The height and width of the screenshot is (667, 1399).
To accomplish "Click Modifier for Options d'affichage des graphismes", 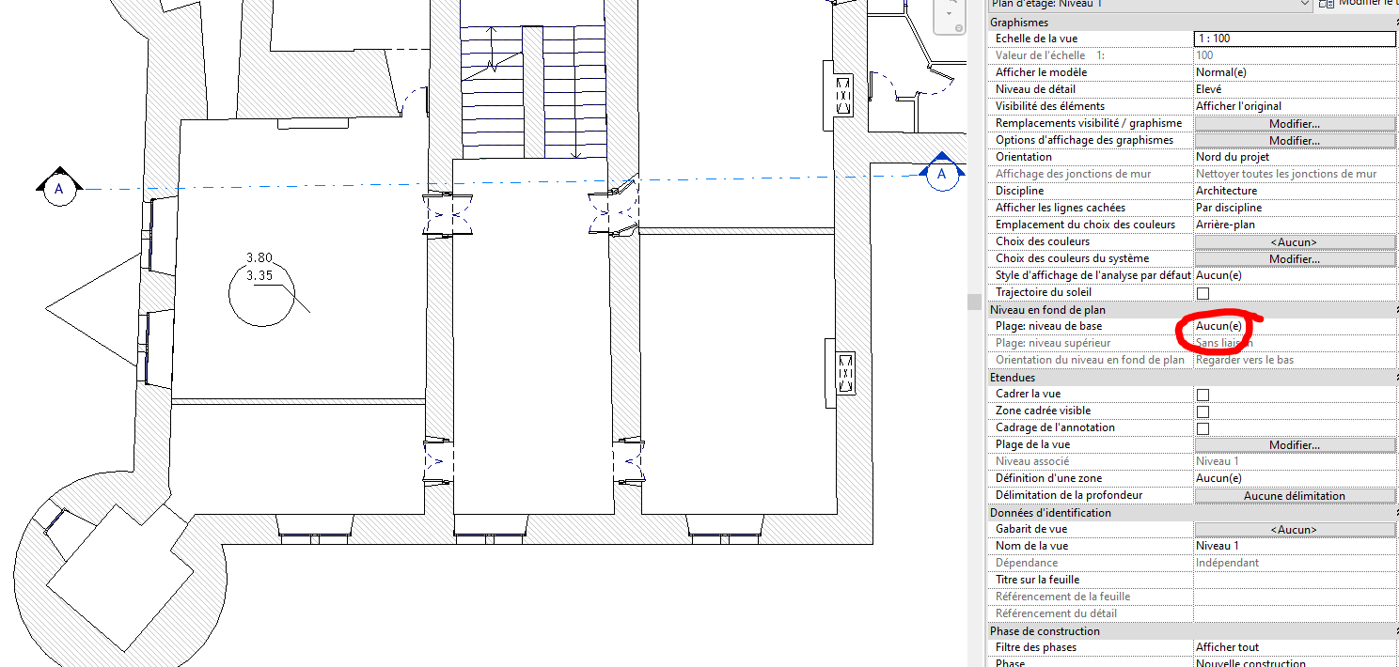I will tap(1295, 140).
